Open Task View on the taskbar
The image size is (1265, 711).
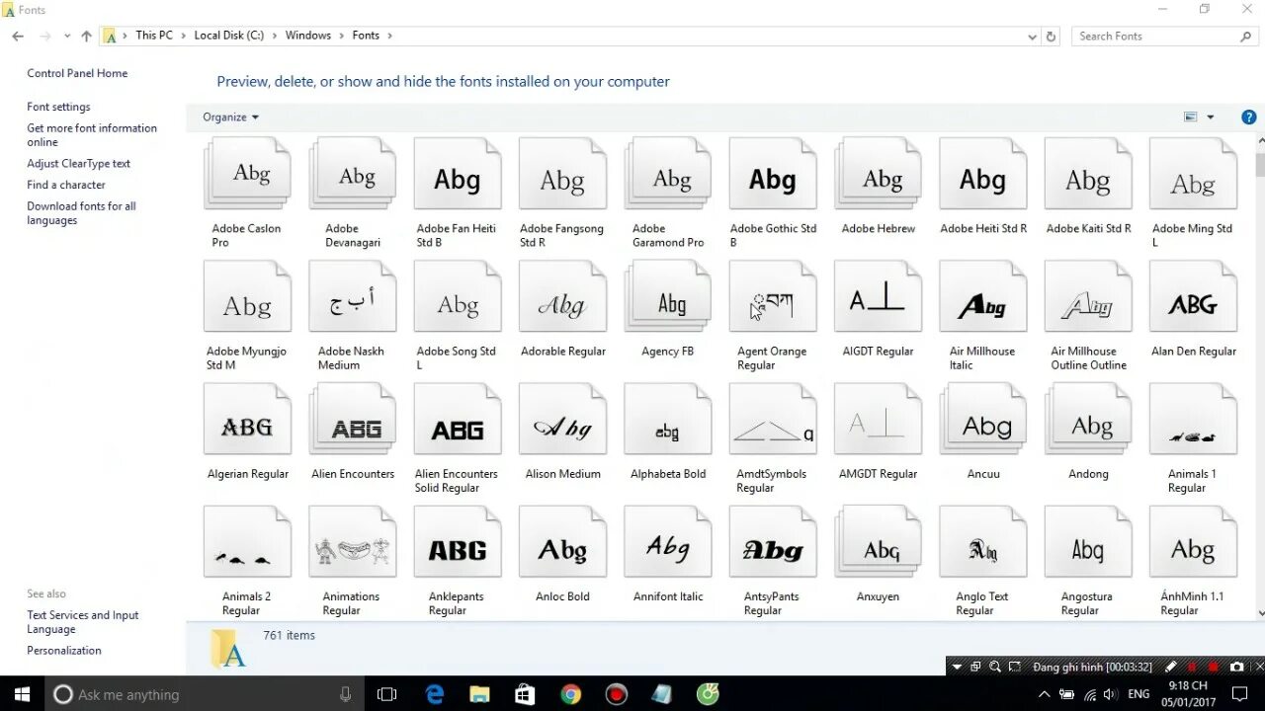click(387, 694)
